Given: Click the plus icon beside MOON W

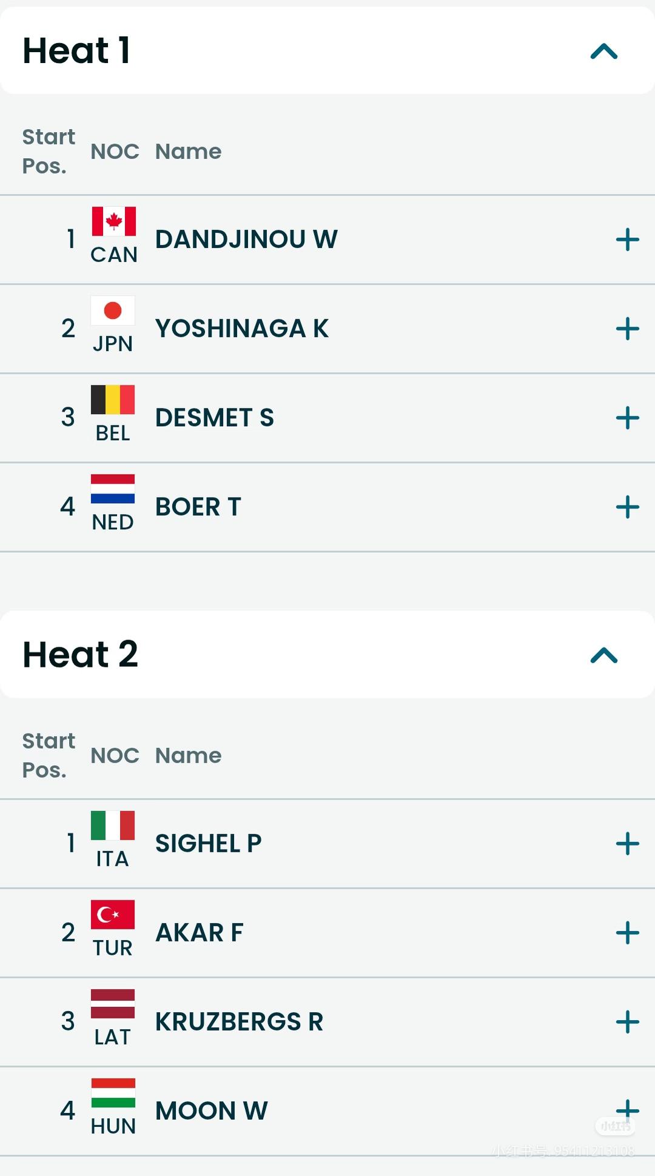Looking at the screenshot, I should (628, 1111).
